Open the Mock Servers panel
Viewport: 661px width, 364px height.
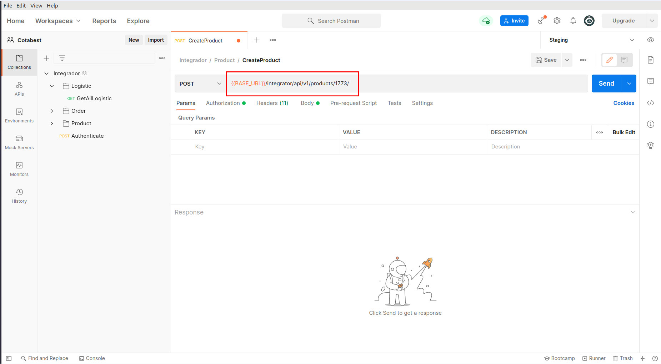point(19,142)
